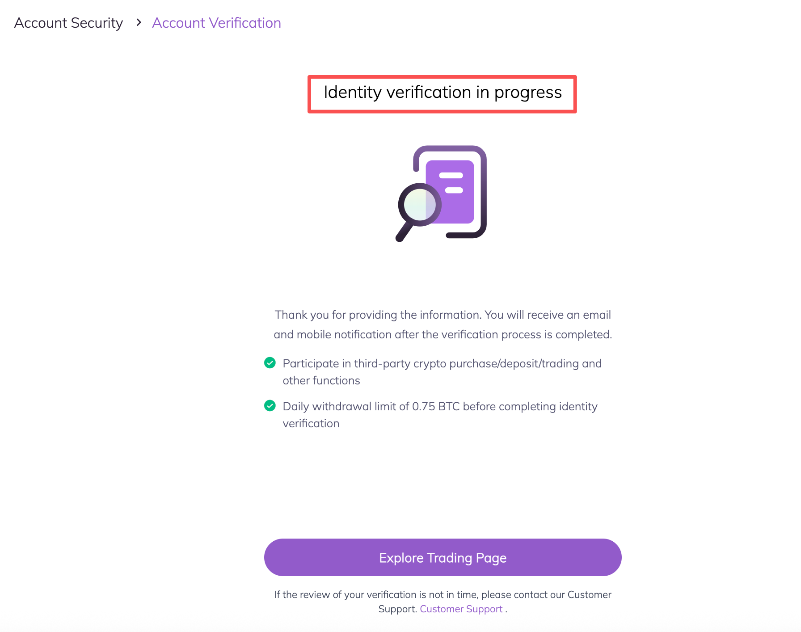Click the "Identity verification in progress" heading
This screenshot has height=632, width=801.
tap(443, 93)
